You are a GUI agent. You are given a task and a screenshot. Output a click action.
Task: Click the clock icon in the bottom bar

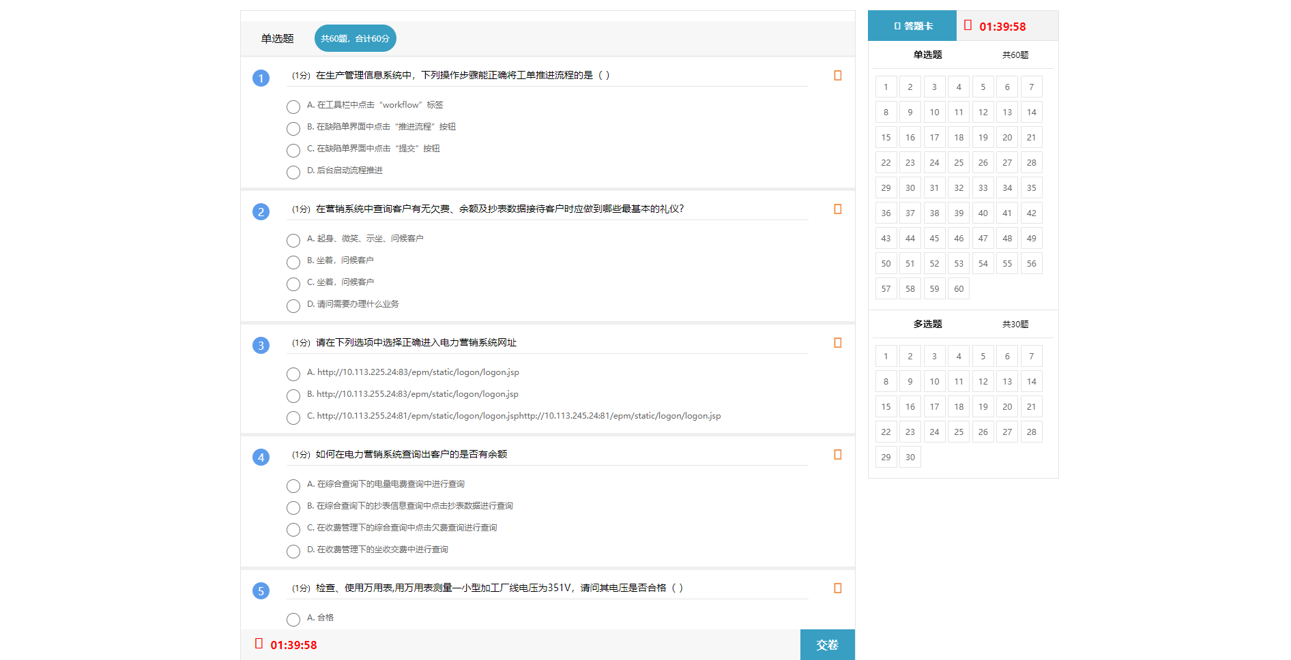click(259, 644)
